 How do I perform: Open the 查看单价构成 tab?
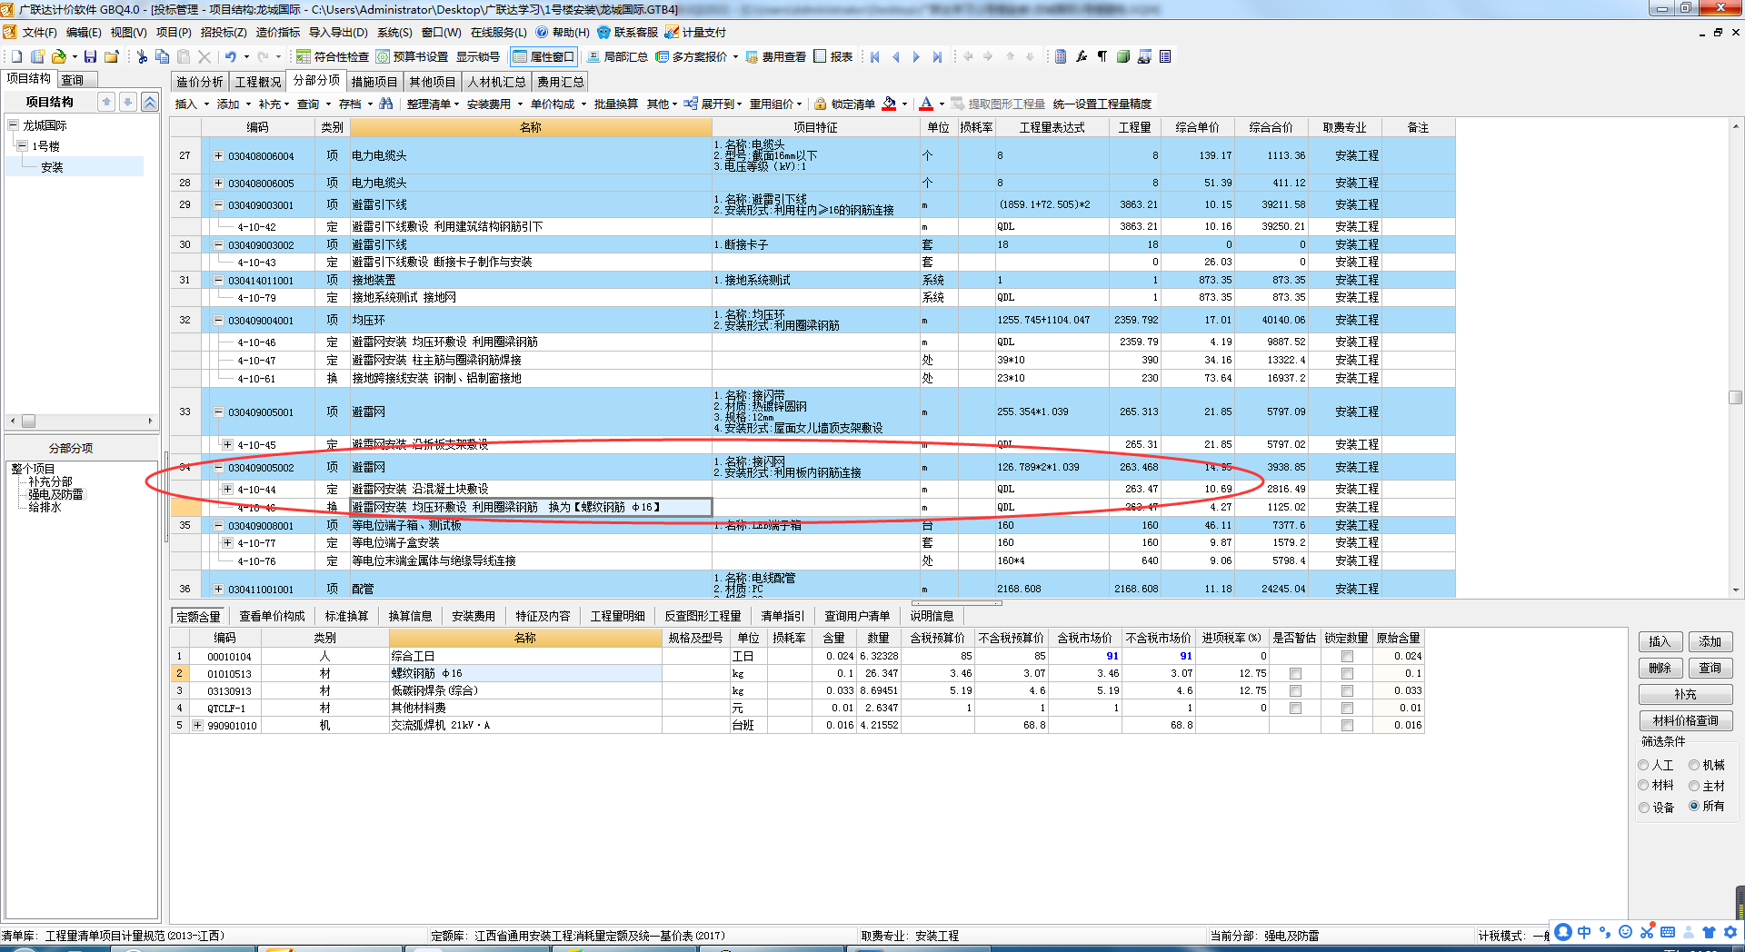point(272,616)
